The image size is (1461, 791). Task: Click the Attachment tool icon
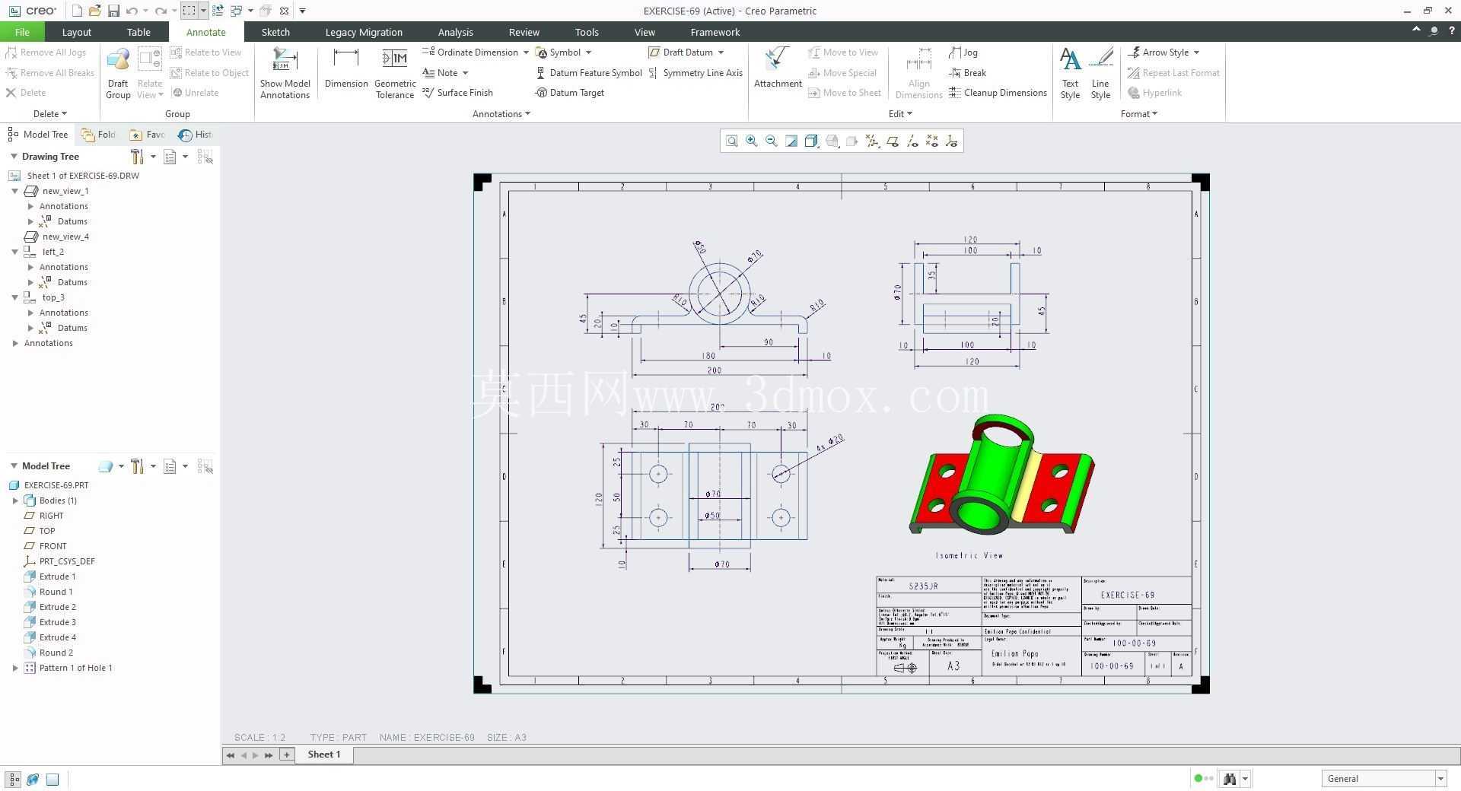tap(778, 68)
